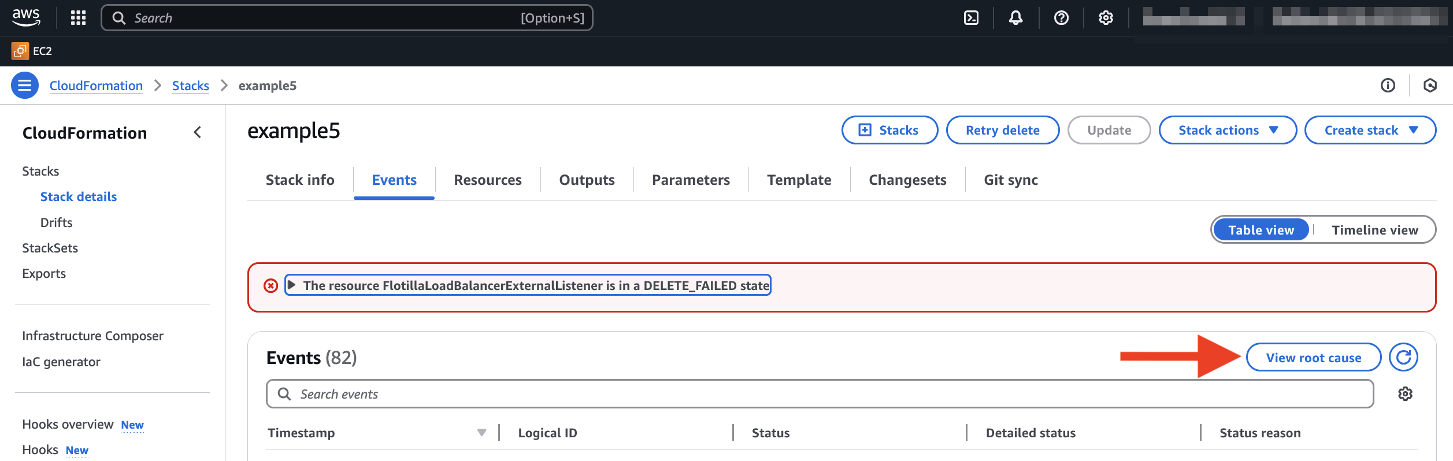Click the EC2 service shortcut icon

20,51
